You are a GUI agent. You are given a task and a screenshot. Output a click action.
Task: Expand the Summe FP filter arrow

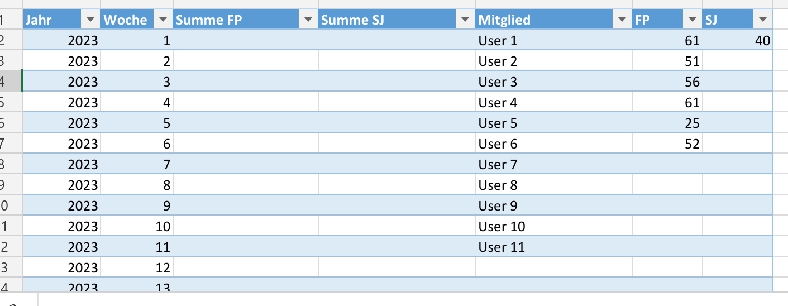[x=308, y=20]
